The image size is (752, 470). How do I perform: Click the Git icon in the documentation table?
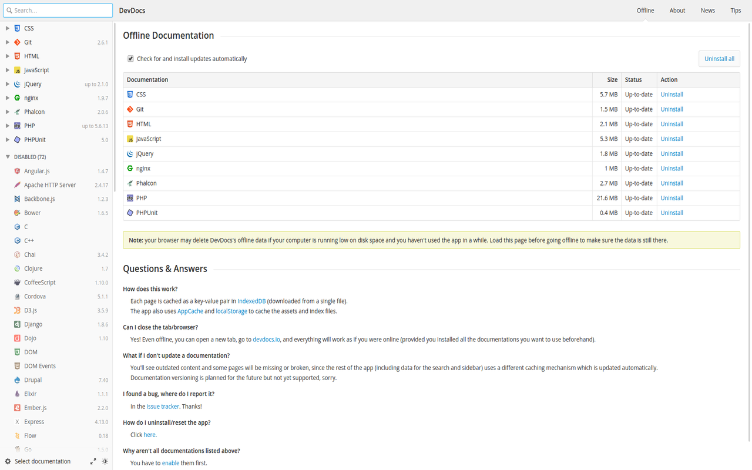coord(130,109)
